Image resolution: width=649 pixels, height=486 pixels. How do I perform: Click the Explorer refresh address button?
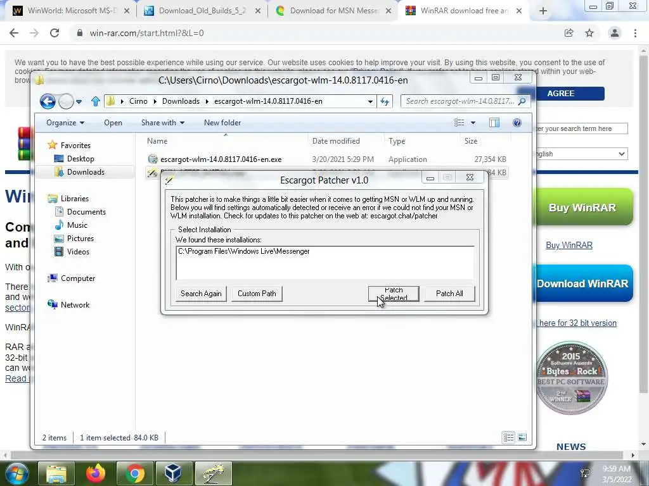click(x=385, y=102)
